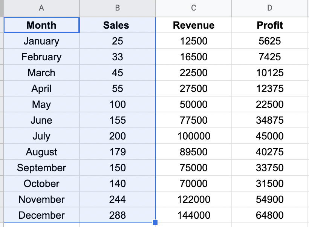This screenshot has width=309, height=227.
Task: Select the Revenue value 100000 for July
Action: coord(193,136)
